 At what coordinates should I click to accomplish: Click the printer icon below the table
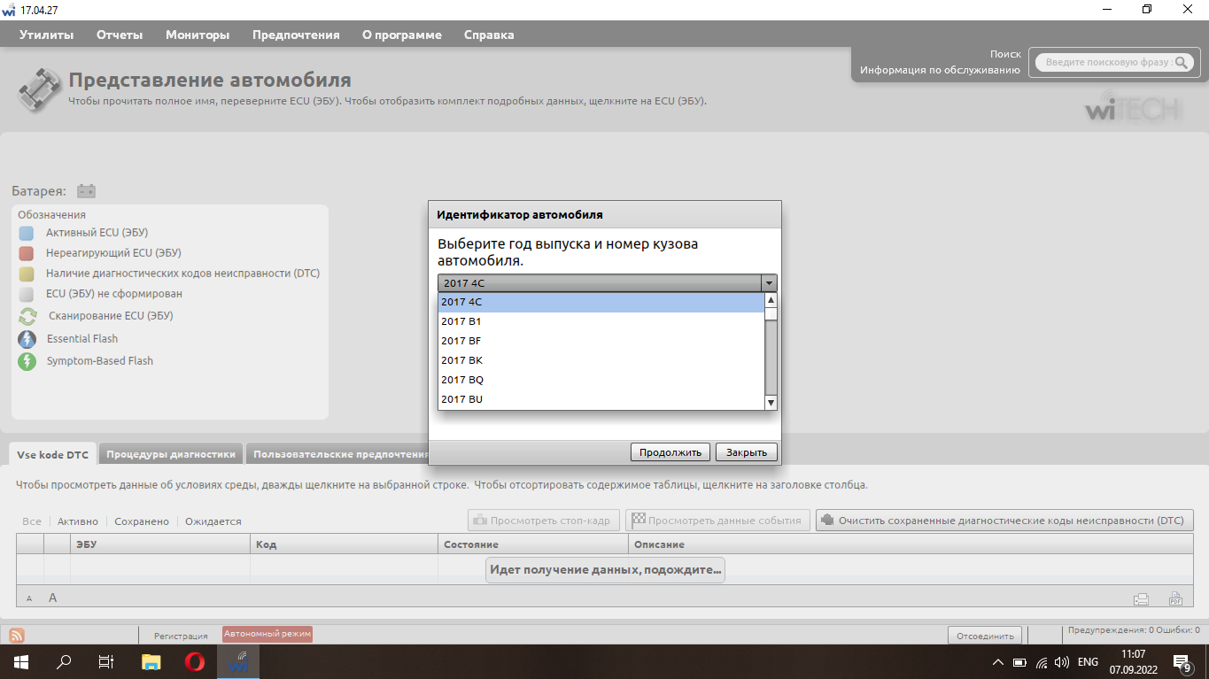point(1142,598)
